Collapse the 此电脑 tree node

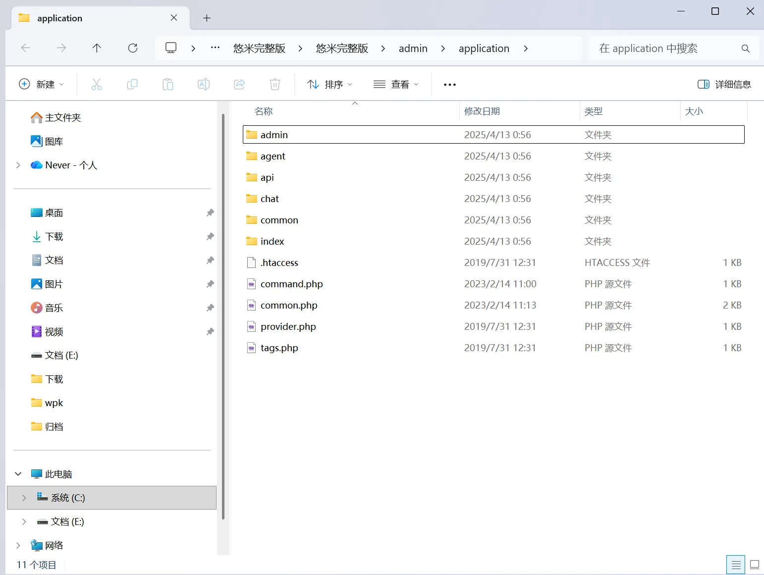(18, 474)
